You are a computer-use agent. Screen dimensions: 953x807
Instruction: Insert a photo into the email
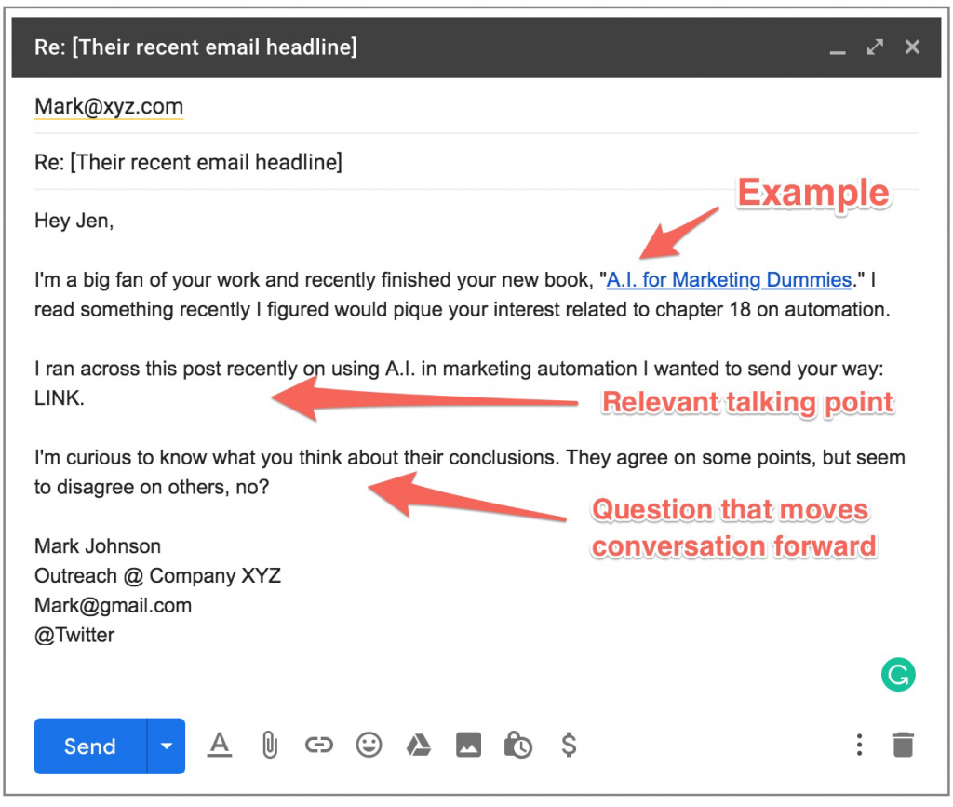(x=469, y=745)
